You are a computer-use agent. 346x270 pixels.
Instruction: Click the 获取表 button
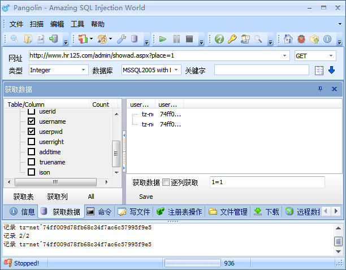(23, 197)
